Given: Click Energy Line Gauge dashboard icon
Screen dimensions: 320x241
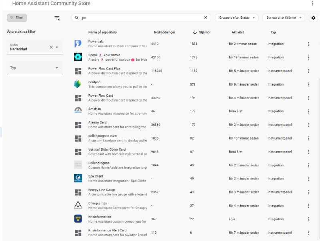Looking at the screenshot, I should point(78,192).
